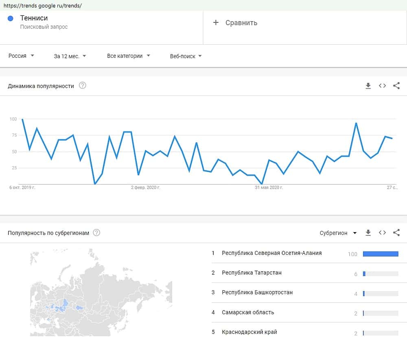This screenshot has width=407, height=337.
Task: Click help icon beside Популярность по субрегионам
Action: coord(96,233)
